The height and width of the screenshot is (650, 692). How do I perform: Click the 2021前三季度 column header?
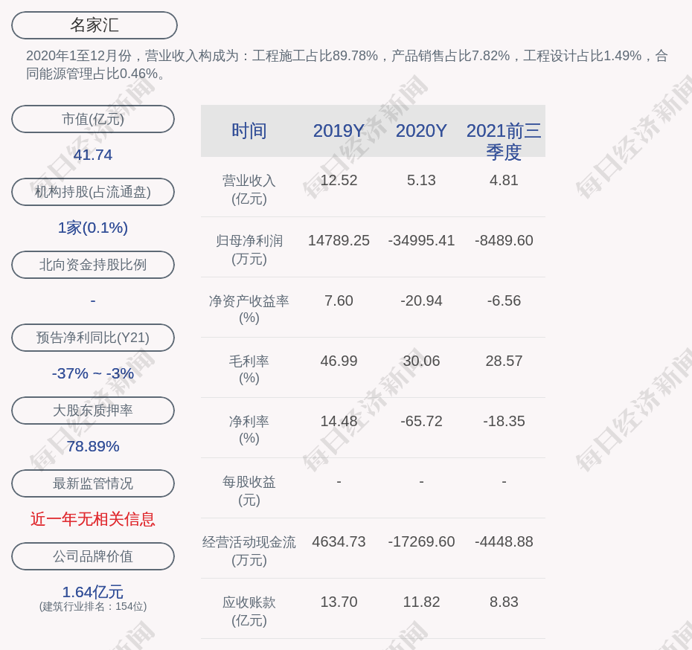click(x=504, y=141)
